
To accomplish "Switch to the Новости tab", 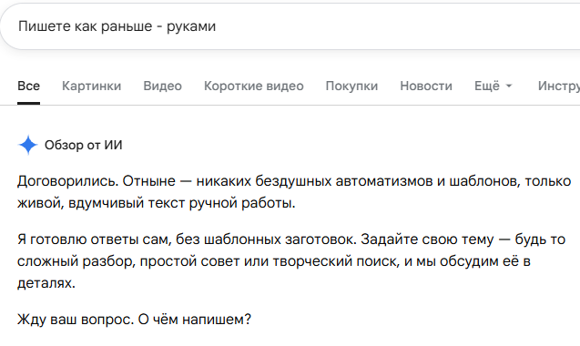I will click(426, 86).
